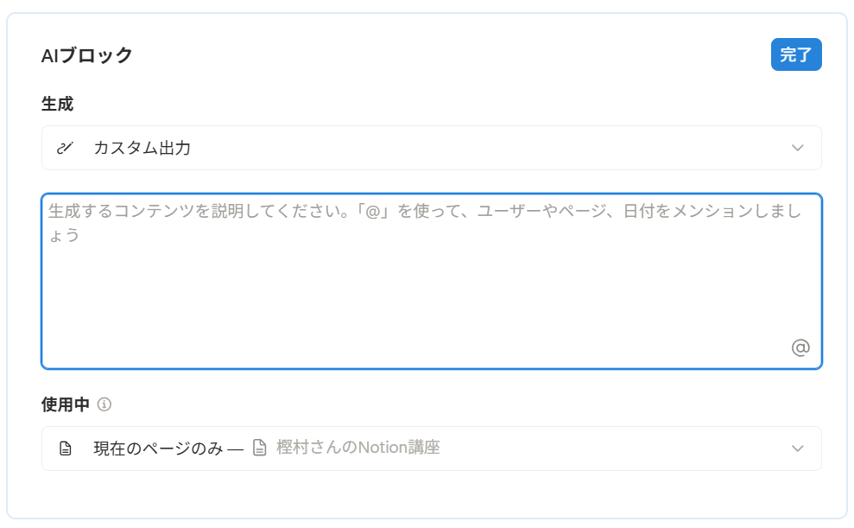Click the 生成 section label

pos(57,104)
